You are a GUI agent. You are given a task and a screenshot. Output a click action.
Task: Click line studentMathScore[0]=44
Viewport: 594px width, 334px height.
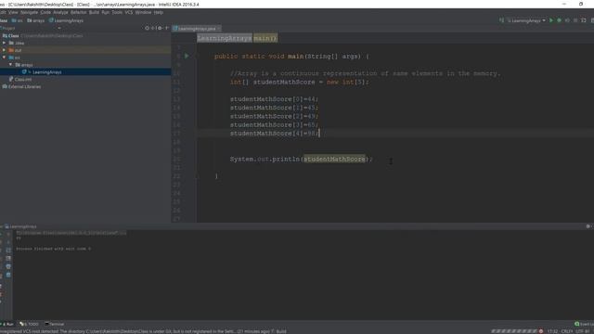(274, 99)
